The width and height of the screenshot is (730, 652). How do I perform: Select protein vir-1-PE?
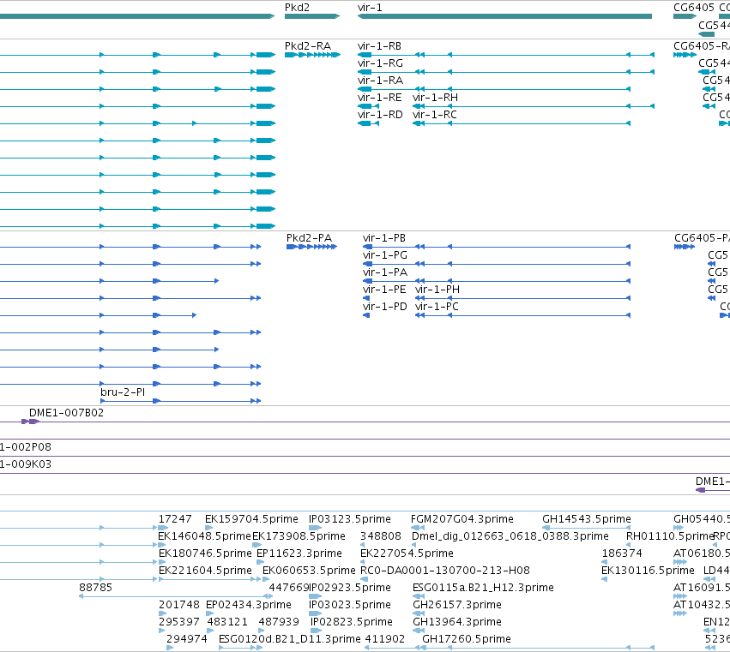pyautogui.click(x=384, y=290)
